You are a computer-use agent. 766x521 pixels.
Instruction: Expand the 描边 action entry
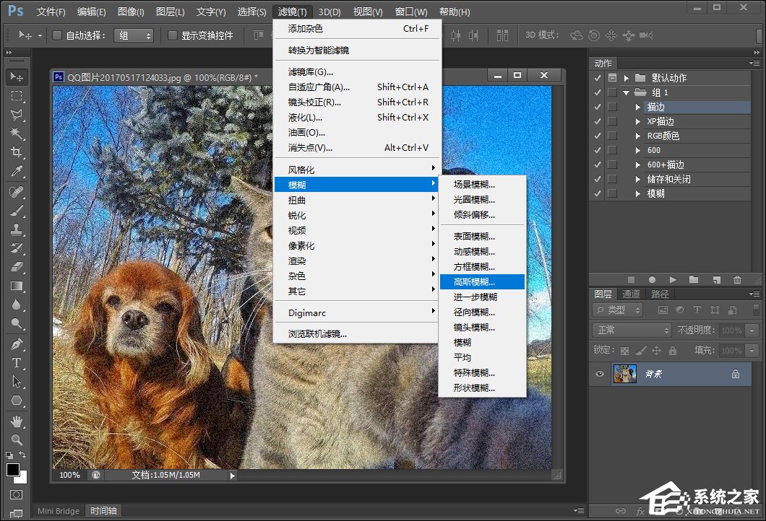pyautogui.click(x=637, y=107)
